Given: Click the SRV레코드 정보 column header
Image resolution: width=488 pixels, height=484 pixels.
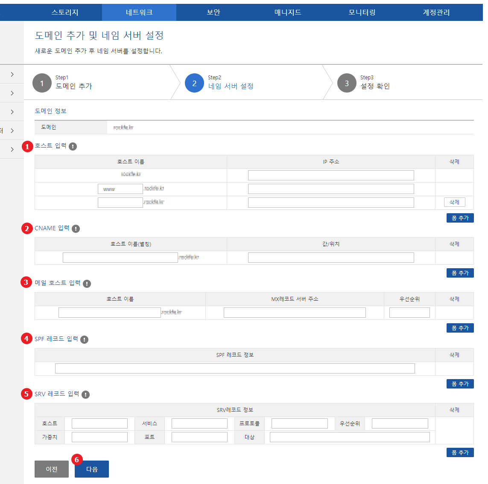Looking at the screenshot, I should tap(235, 410).
